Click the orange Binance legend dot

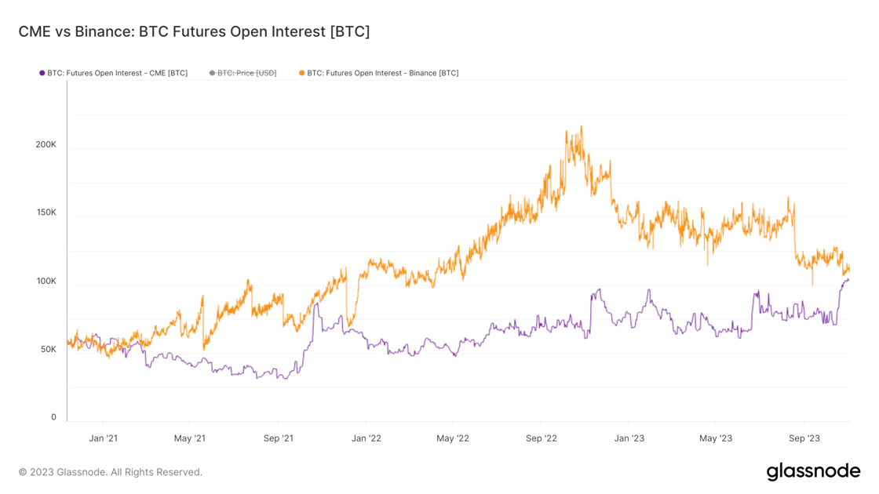[301, 74]
